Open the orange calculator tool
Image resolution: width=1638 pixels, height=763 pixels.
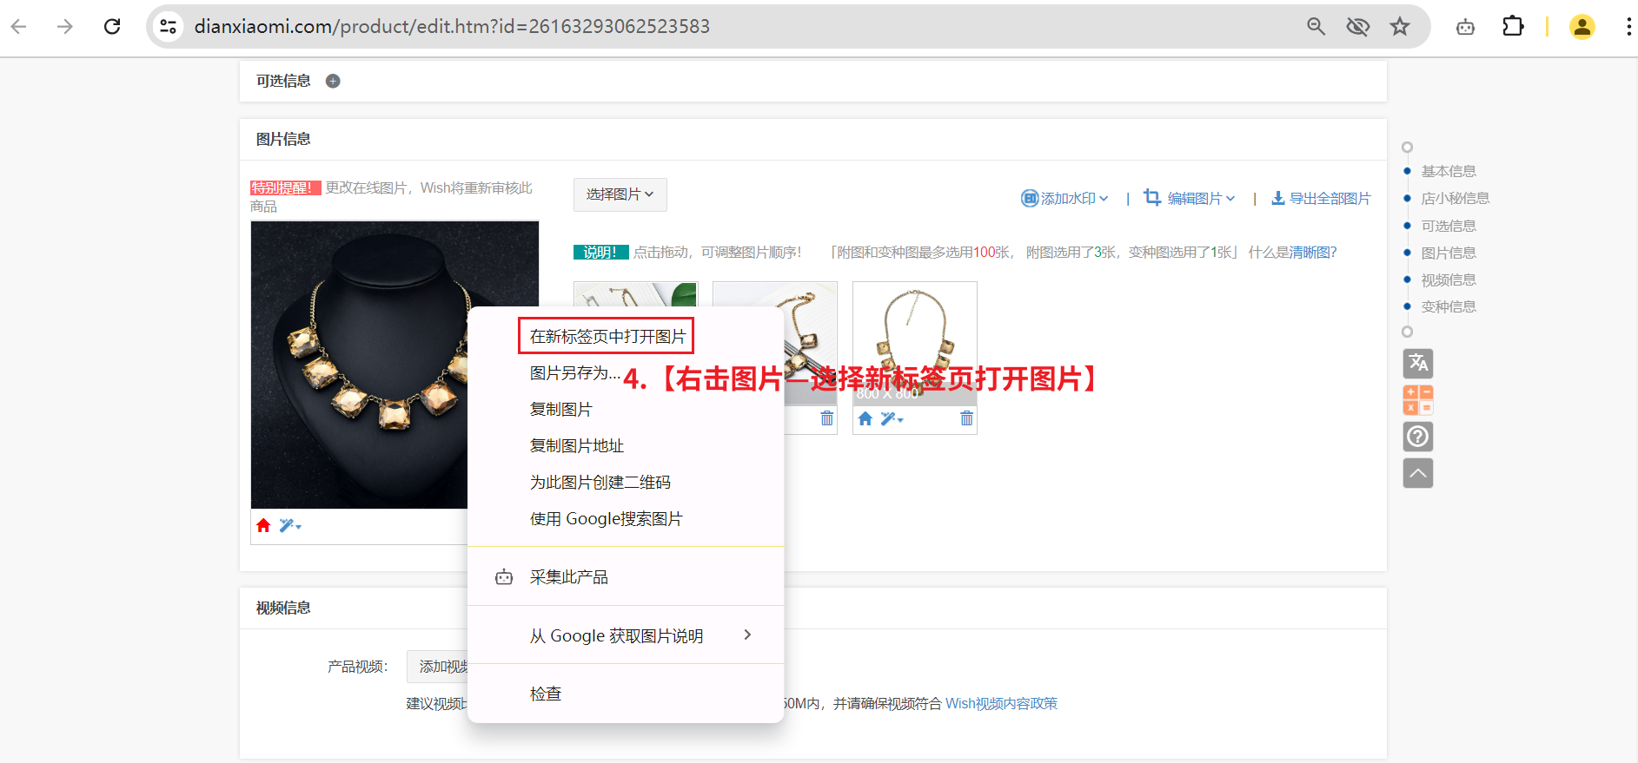click(x=1418, y=400)
